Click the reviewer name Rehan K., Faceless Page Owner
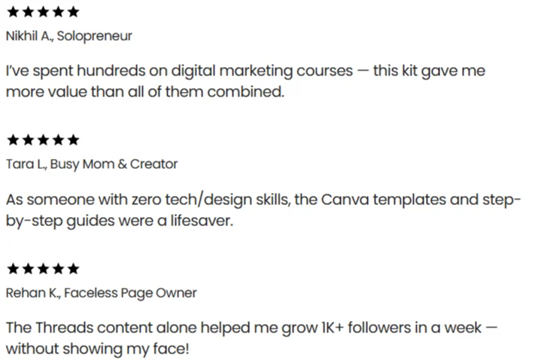The image size is (541, 361). click(x=101, y=292)
